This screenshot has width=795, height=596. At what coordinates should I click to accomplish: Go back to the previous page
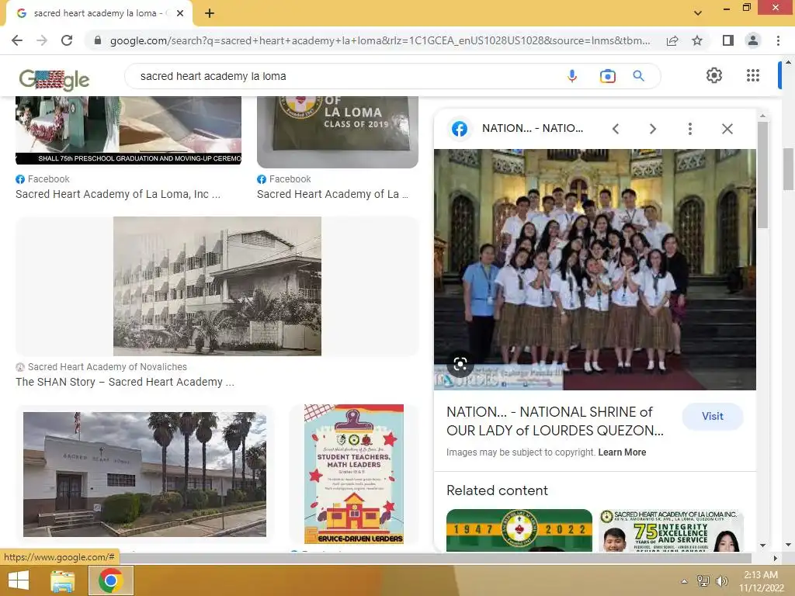[17, 40]
